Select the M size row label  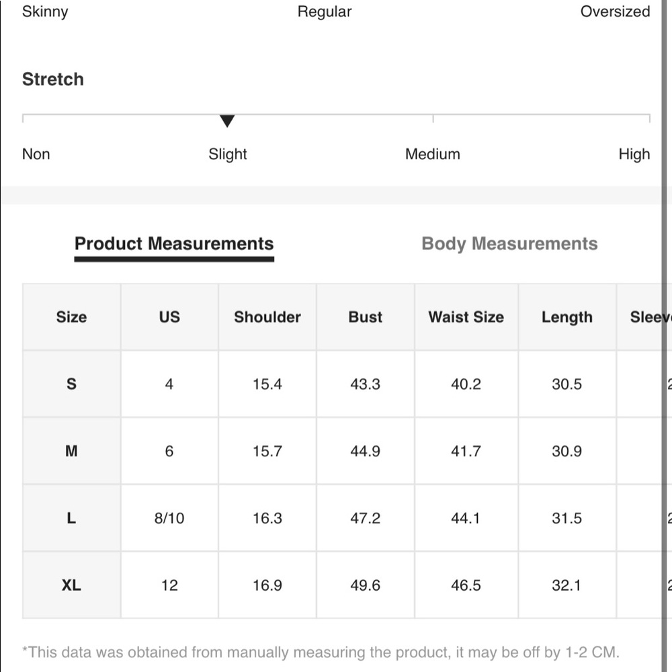(x=71, y=451)
